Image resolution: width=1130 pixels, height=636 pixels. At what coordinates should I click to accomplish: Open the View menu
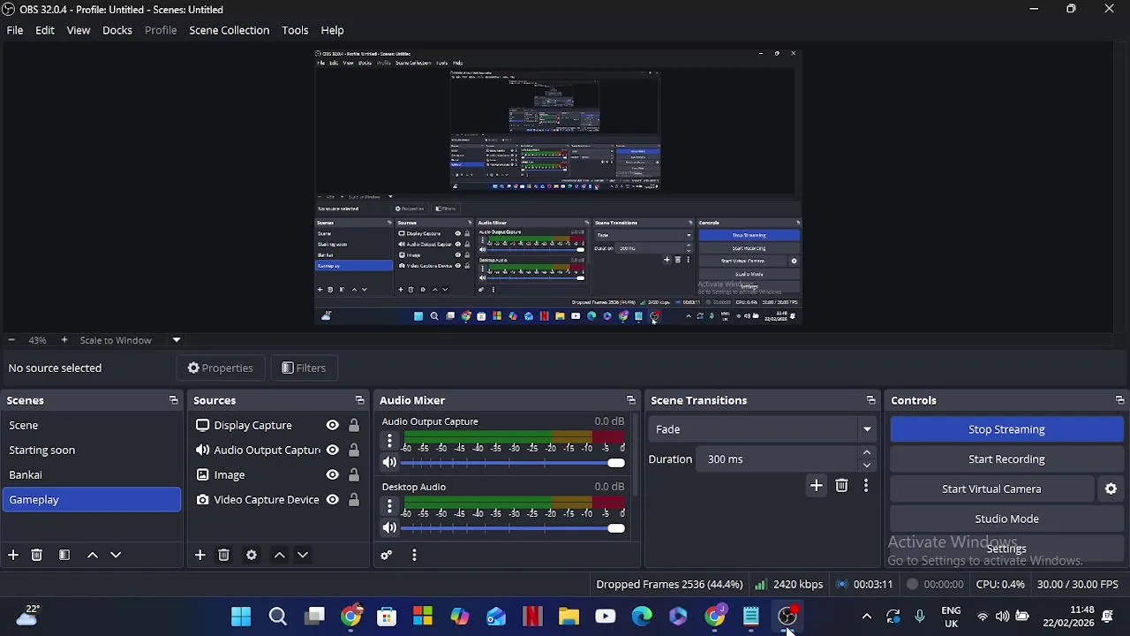pos(79,30)
